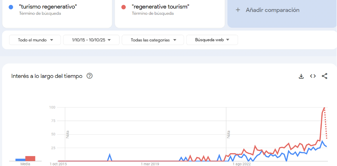Expand the Búsqueda web search type dropdown
The height and width of the screenshot is (166, 337).
(212, 40)
